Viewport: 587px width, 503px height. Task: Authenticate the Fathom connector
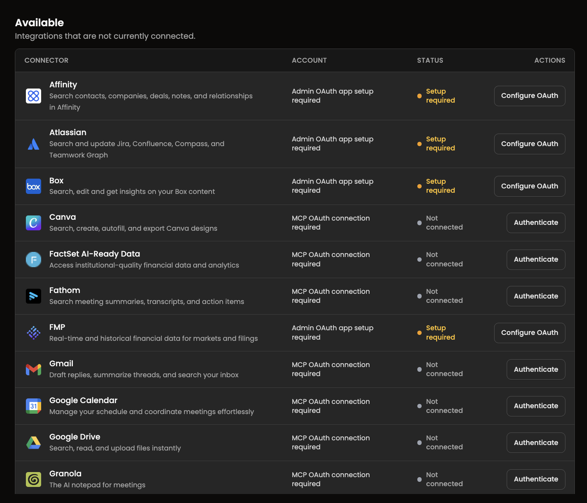536,296
